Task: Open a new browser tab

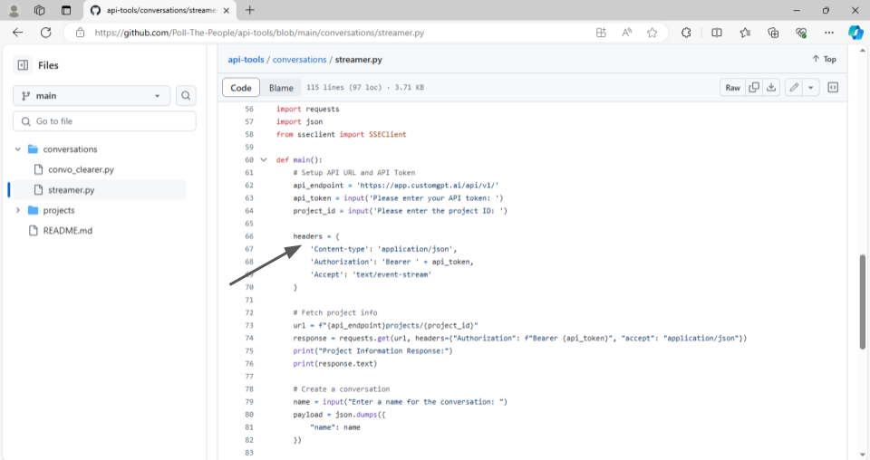Action: (250, 10)
